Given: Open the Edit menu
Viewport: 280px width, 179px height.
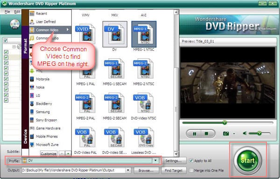Looking at the screenshot, I should coord(17,12).
